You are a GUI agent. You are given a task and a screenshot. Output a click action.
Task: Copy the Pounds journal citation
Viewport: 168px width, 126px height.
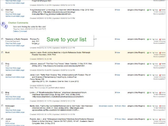(155, 119)
